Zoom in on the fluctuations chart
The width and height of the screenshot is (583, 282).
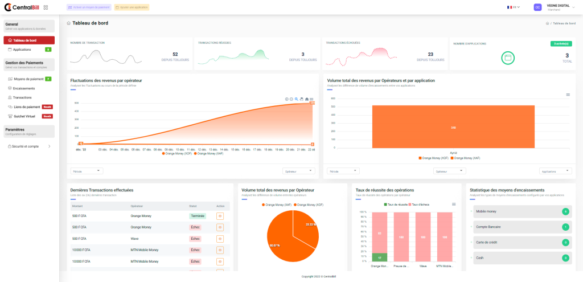287,99
